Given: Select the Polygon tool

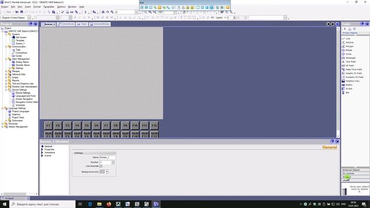Looking at the screenshot, I should (349, 46).
